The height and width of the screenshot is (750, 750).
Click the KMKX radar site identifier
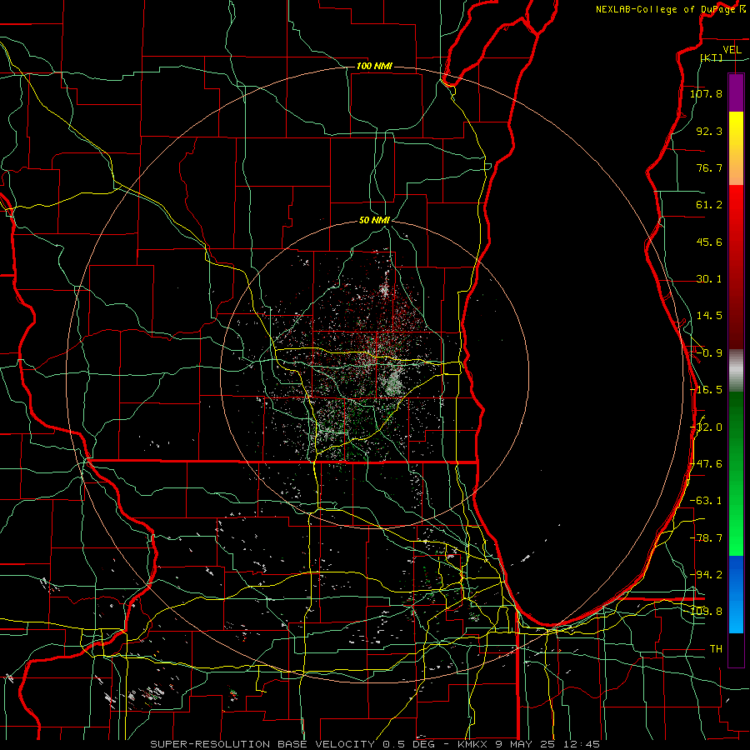pos(472,744)
